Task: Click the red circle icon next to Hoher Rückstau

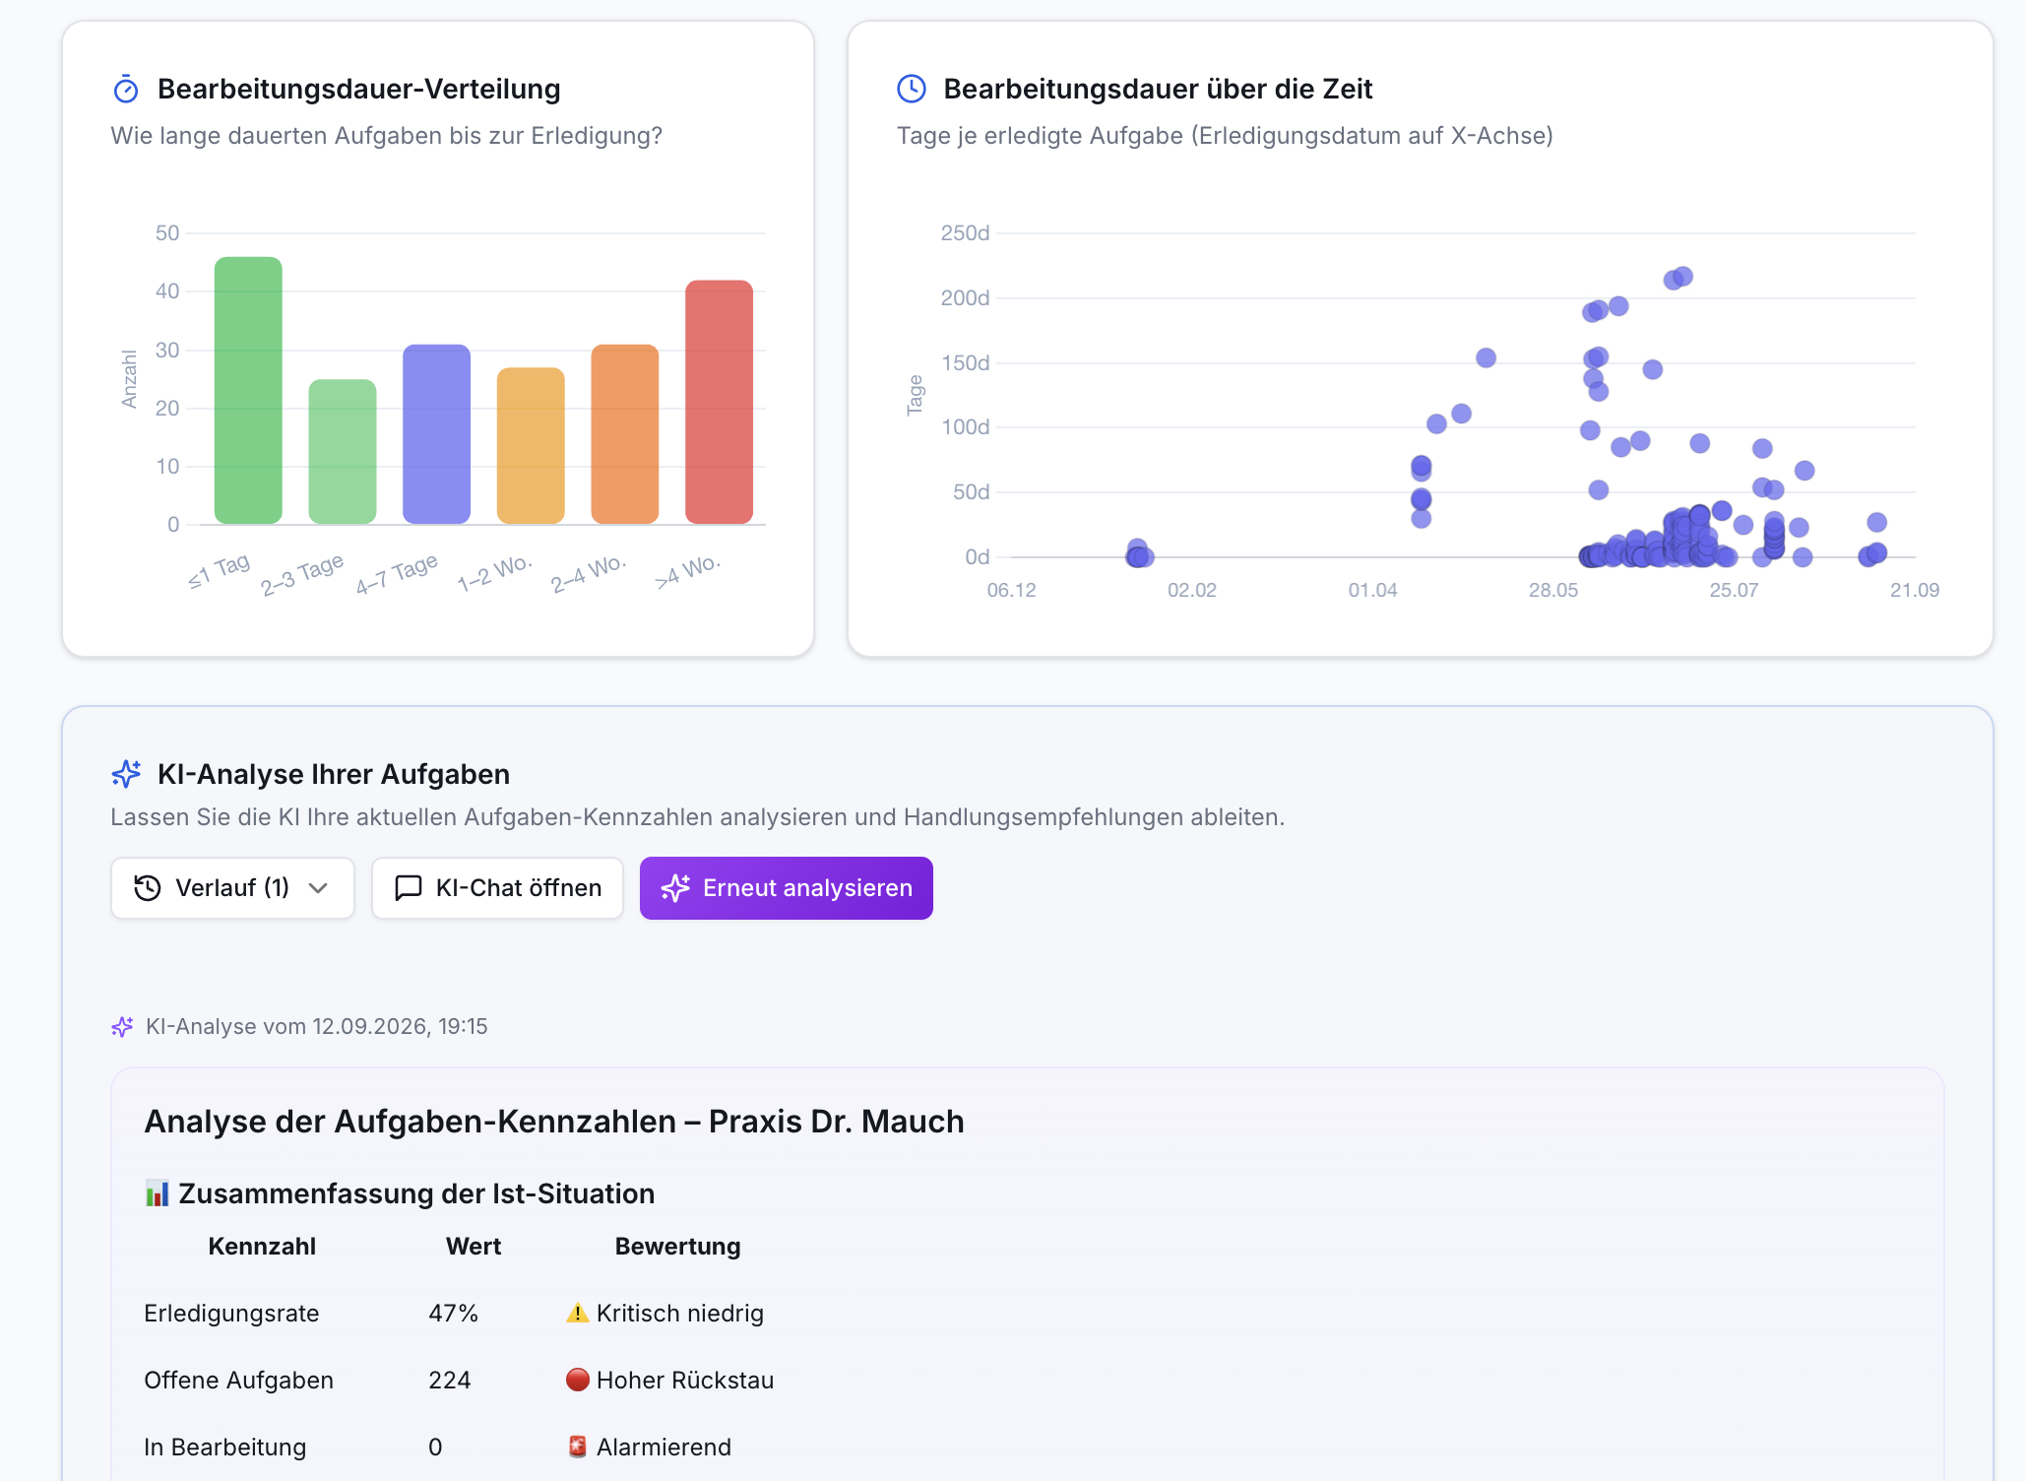Action: [578, 1380]
